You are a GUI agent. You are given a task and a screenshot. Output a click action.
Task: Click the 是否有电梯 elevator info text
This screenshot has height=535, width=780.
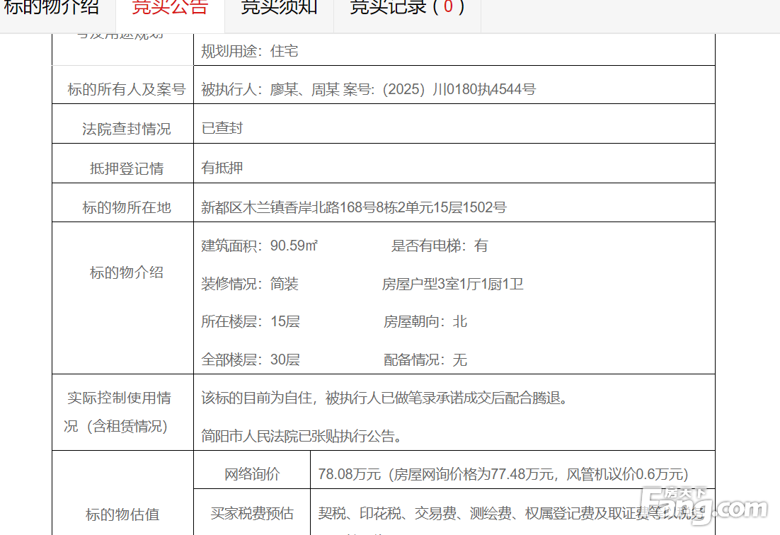pos(440,246)
